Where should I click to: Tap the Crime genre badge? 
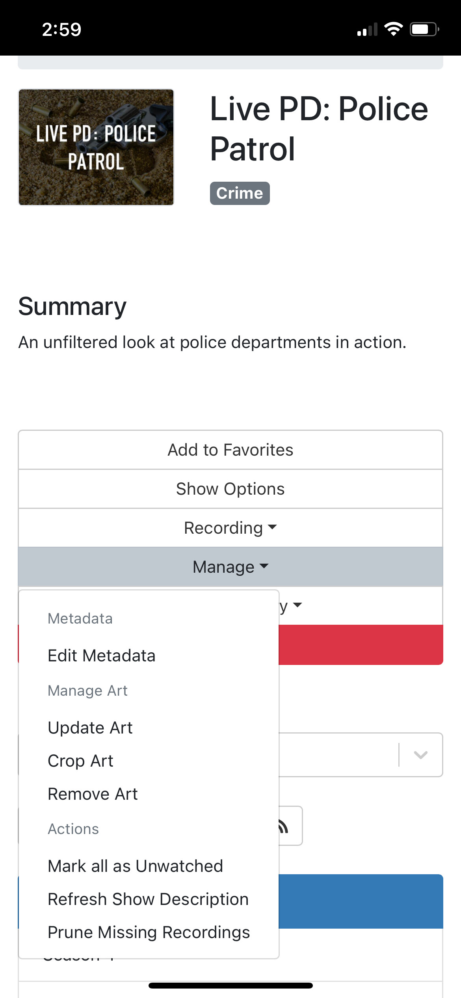click(240, 193)
